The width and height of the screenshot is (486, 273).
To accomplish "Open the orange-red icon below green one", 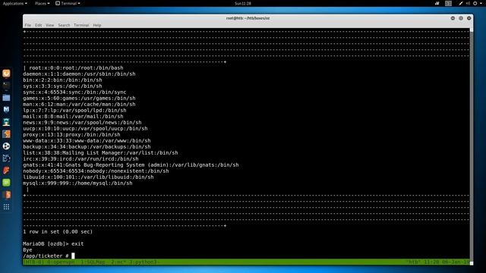I will click(6, 194).
